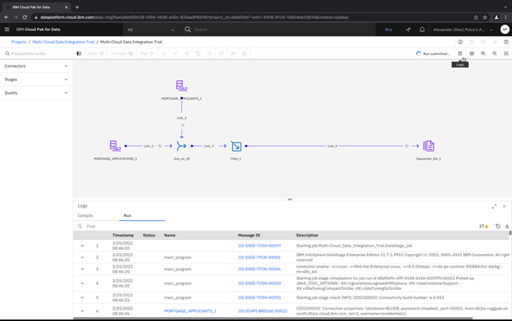Screen dimensions: 512x321
Task: Click the browser address bar
Action: 251,17
